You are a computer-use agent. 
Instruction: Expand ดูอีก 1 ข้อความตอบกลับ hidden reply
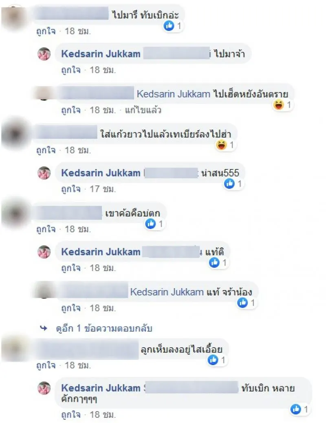pos(104,328)
